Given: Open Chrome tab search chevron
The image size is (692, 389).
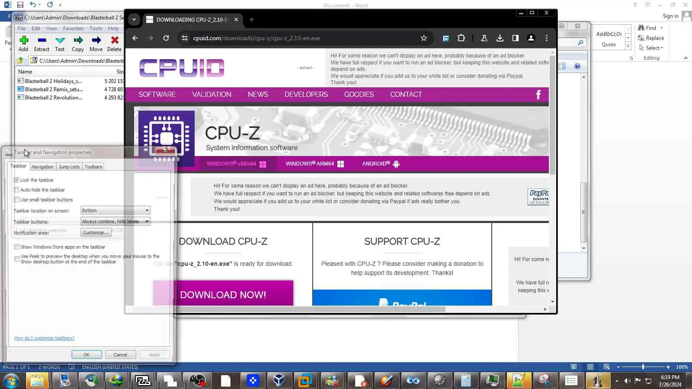Looking at the screenshot, I should click(134, 19).
